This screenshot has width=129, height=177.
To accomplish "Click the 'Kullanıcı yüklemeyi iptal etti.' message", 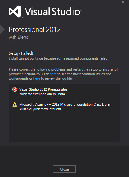I will point(41,109).
